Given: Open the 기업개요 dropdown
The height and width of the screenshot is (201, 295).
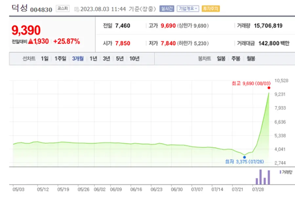Looking at the screenshot, I should click(188, 9).
